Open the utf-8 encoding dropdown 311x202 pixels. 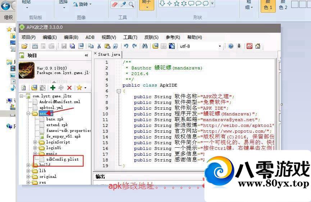[220, 46]
